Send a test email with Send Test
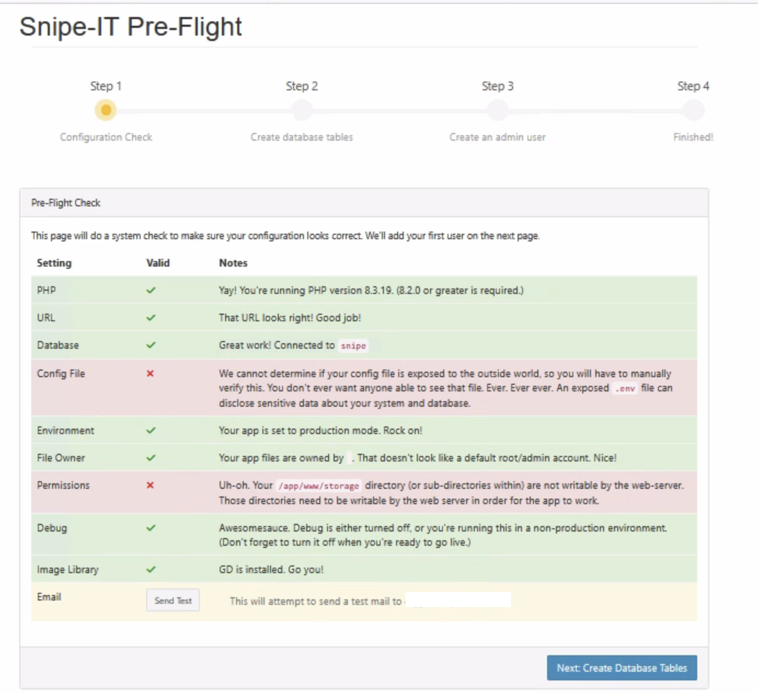758x693 pixels. coord(173,600)
